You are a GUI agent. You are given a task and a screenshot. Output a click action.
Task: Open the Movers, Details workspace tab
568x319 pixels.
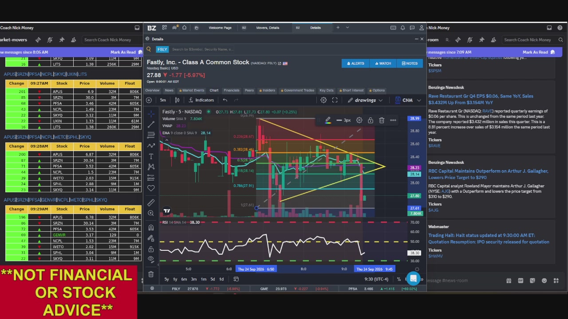point(268,27)
